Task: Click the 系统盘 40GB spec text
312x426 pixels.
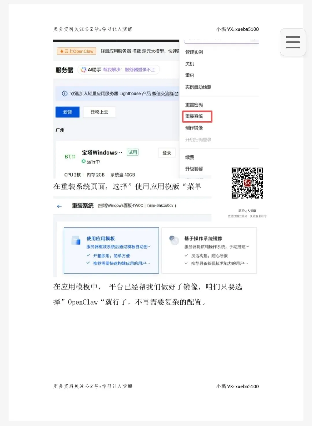Action: pos(123,175)
